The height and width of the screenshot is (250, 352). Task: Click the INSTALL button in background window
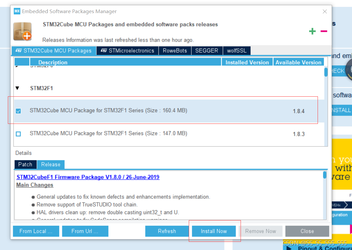pyautogui.click(x=342, y=110)
